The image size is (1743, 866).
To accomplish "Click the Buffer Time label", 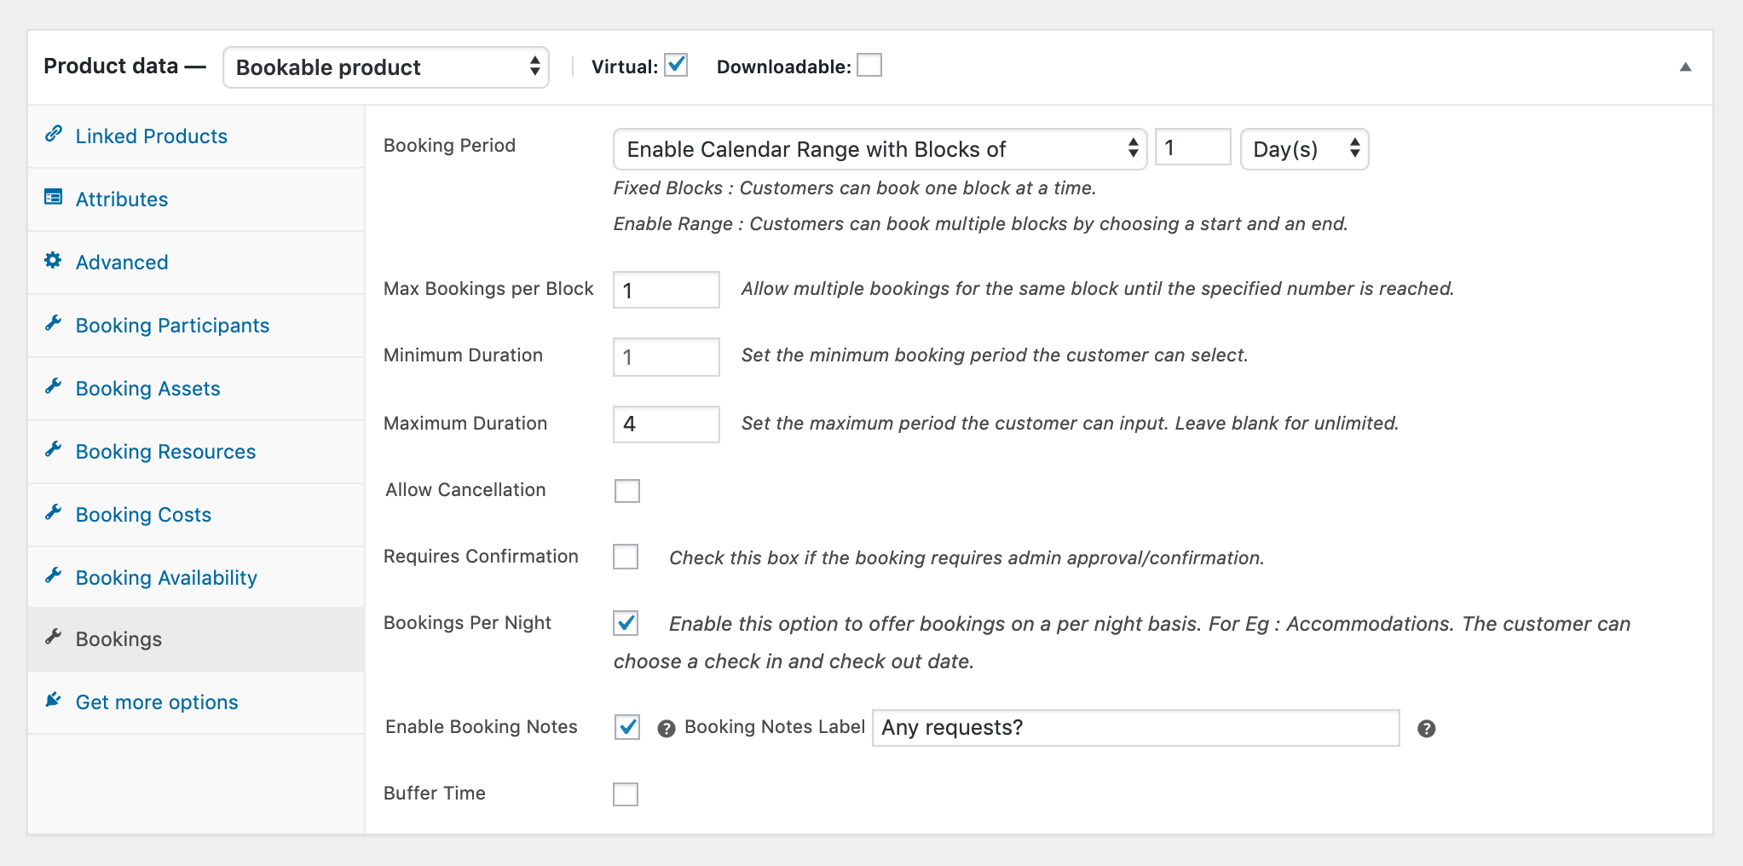I will (x=435, y=794).
